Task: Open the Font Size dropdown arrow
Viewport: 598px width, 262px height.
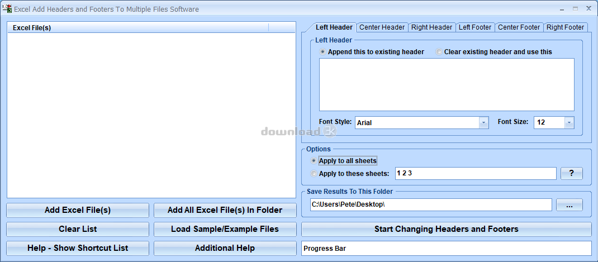Action: tap(569, 122)
